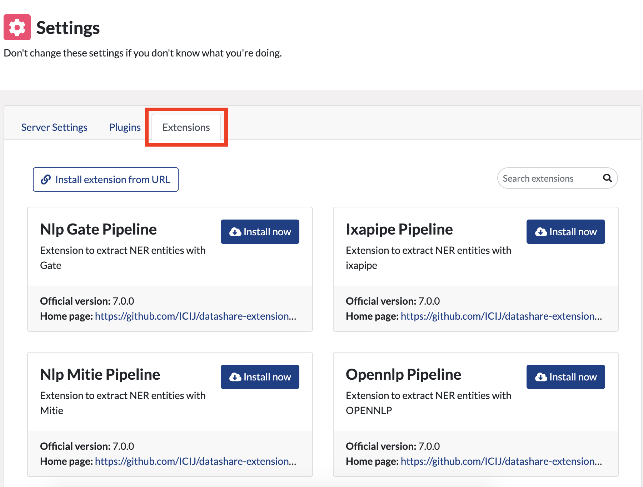Screen dimensions: 643x487
Task: Select the Extensions tab
Action: [186, 127]
